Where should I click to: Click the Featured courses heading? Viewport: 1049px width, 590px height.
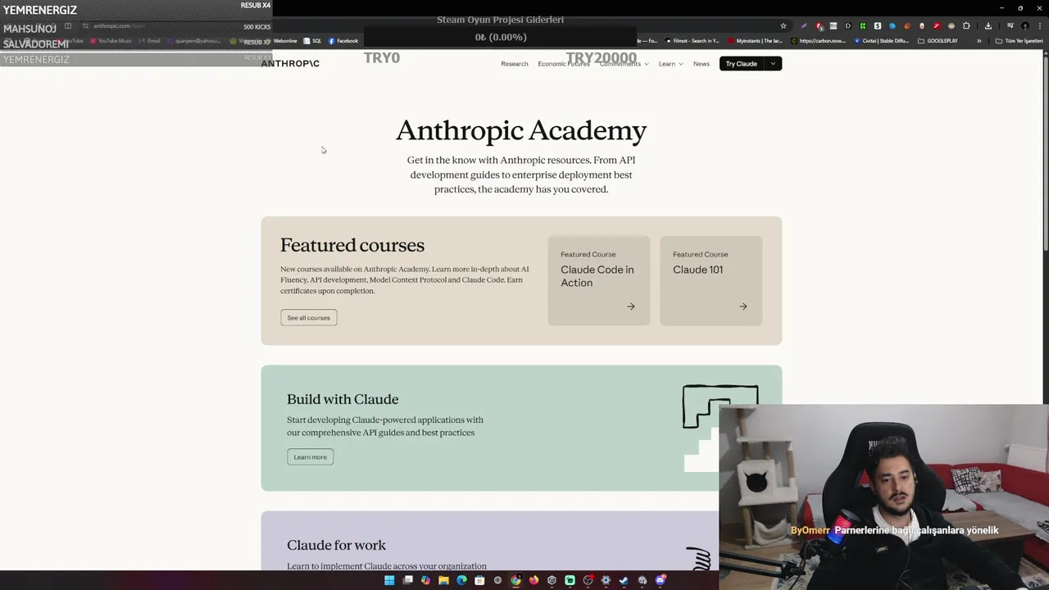352,245
